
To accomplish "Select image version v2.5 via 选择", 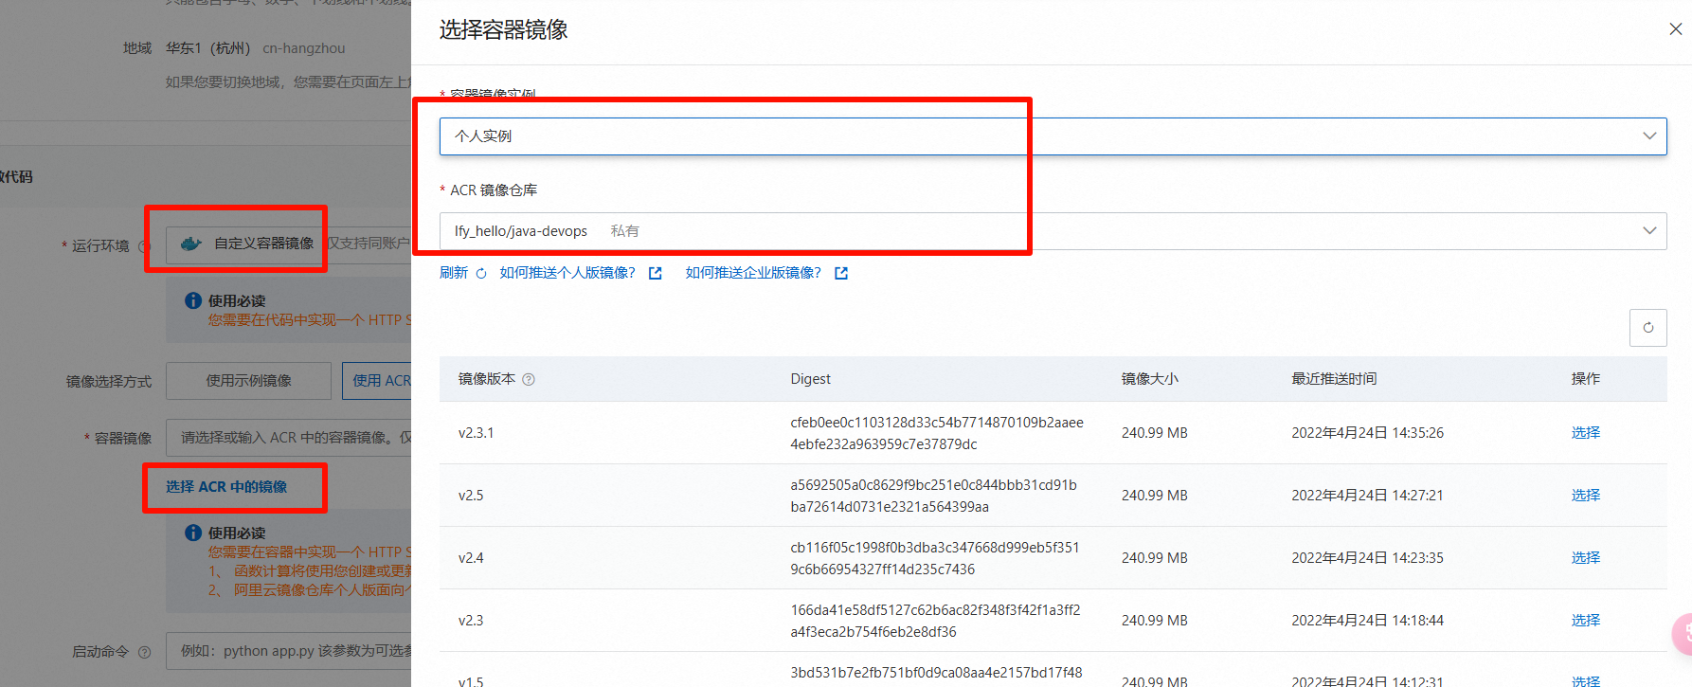I will tap(1585, 496).
